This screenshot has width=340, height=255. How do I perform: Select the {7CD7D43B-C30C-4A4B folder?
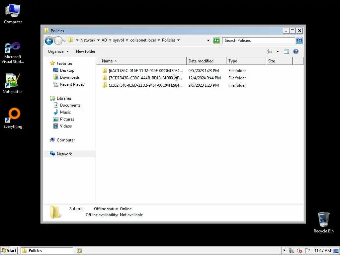pos(145,78)
